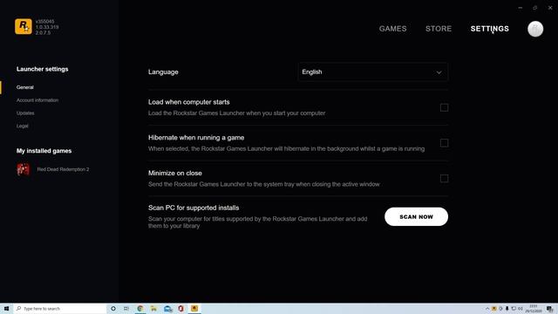
Task: Switch to the GAMES tab
Action: (392, 29)
